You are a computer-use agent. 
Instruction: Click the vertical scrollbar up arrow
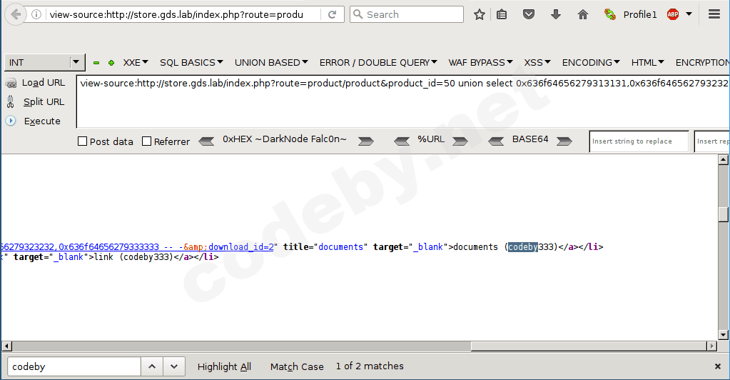723,160
